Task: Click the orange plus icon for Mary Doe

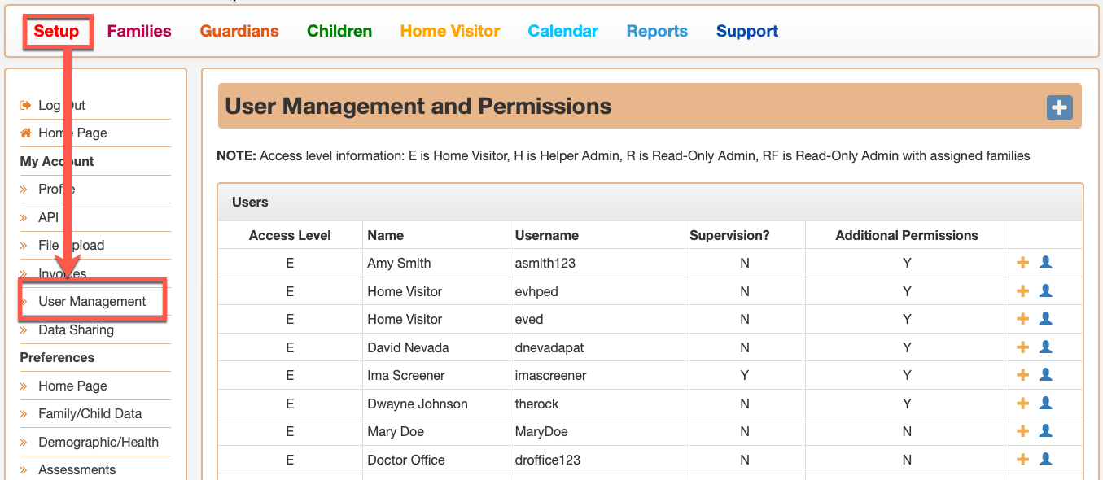Action: click(x=1023, y=431)
